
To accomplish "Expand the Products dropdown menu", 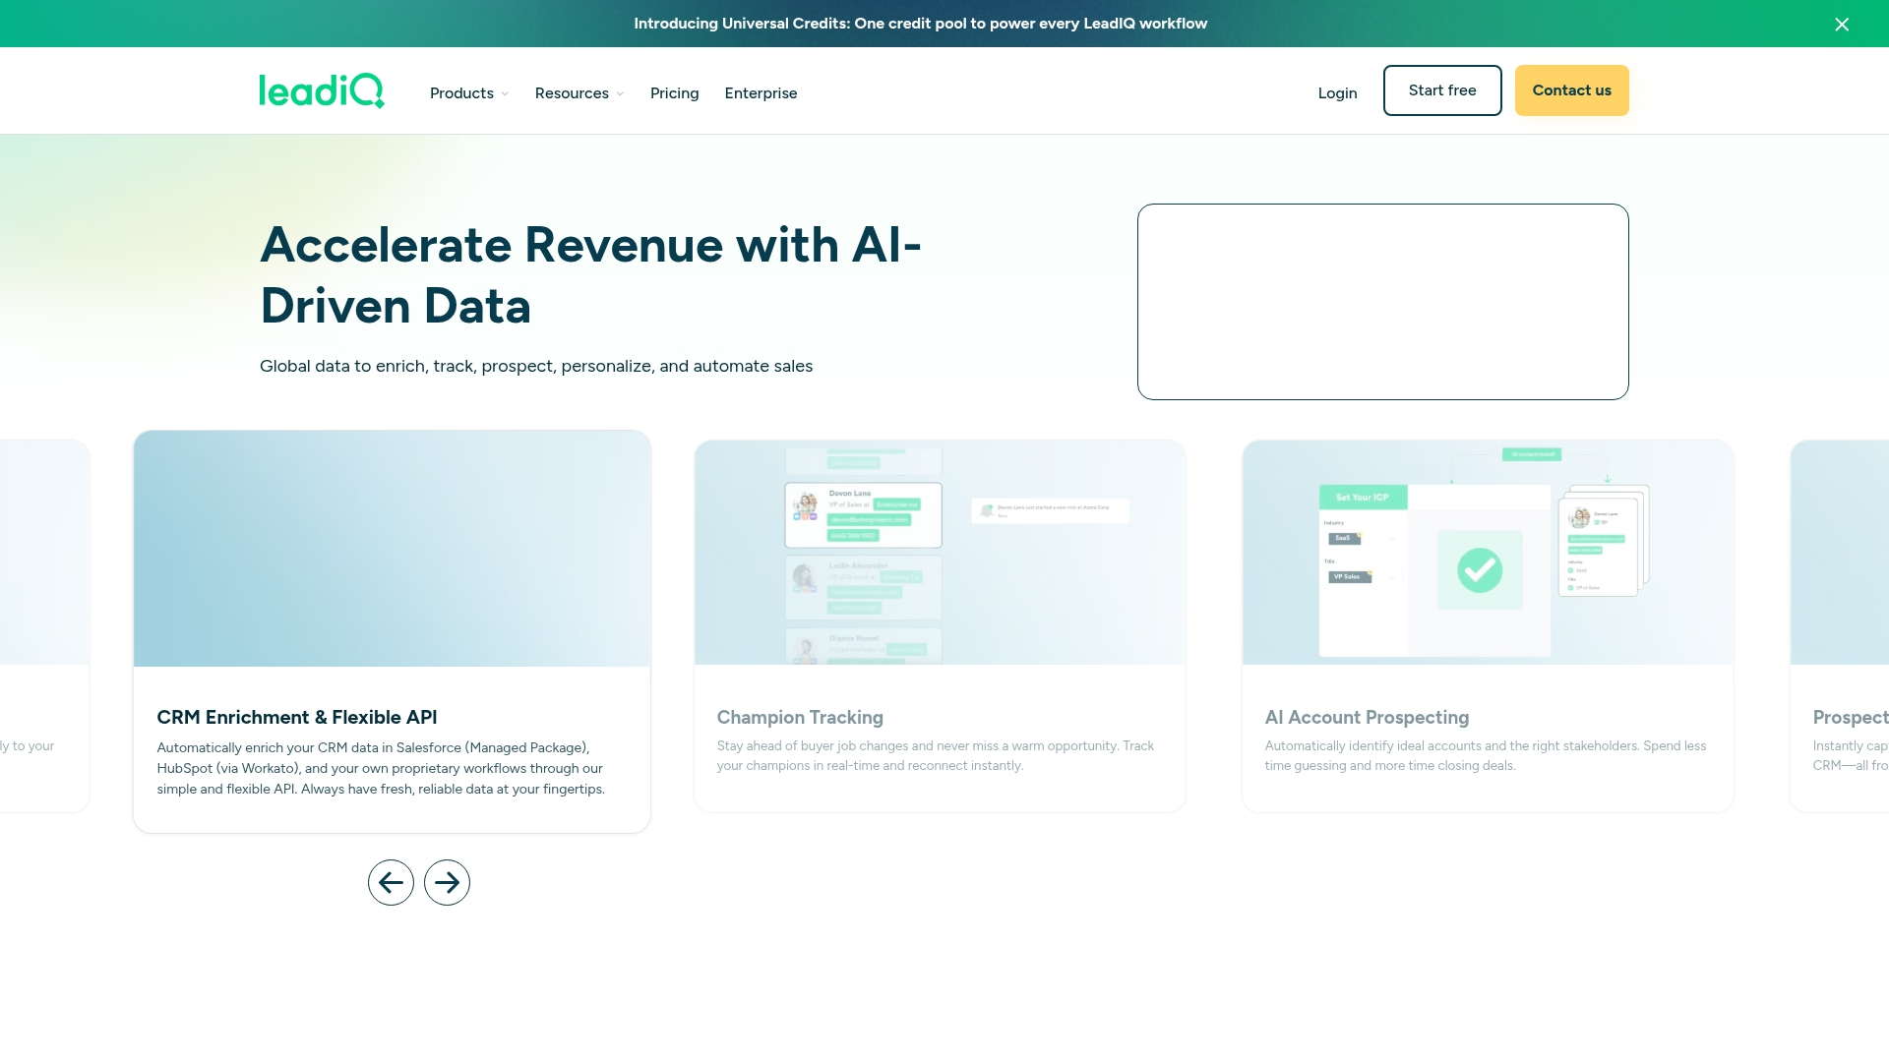I will (469, 93).
